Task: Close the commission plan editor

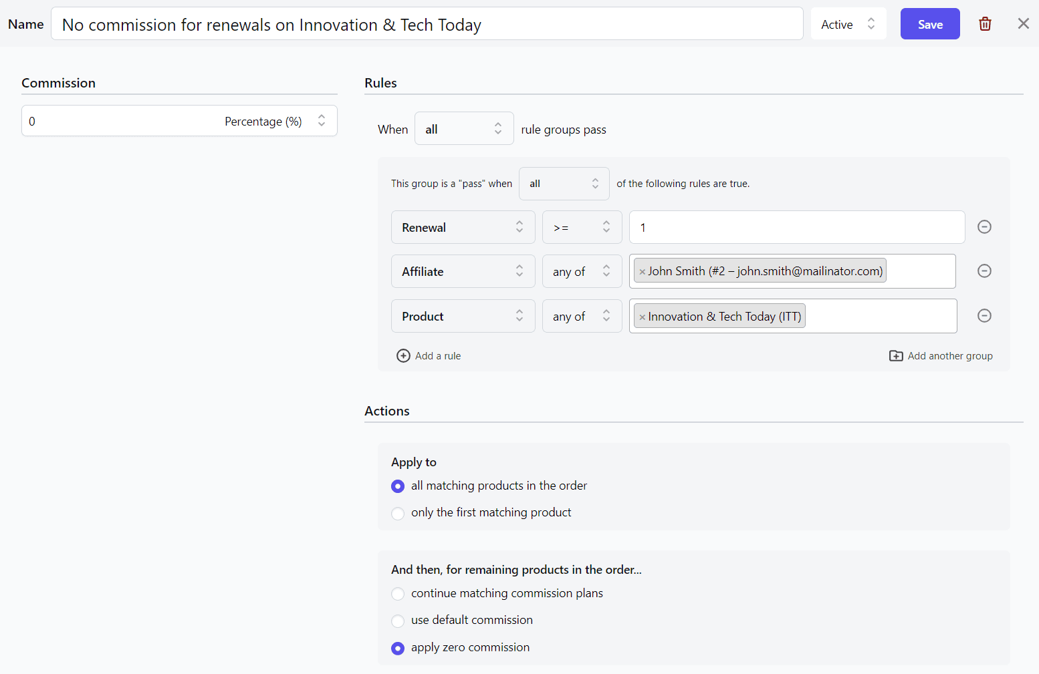Action: [1023, 24]
